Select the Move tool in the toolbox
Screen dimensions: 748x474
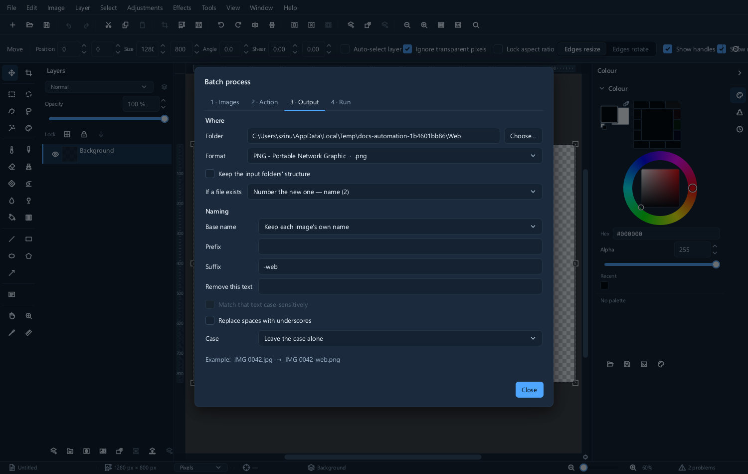pos(11,73)
